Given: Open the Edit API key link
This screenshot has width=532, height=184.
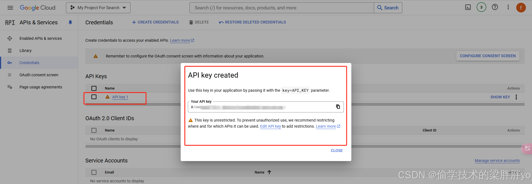Looking at the screenshot, I should point(270,126).
